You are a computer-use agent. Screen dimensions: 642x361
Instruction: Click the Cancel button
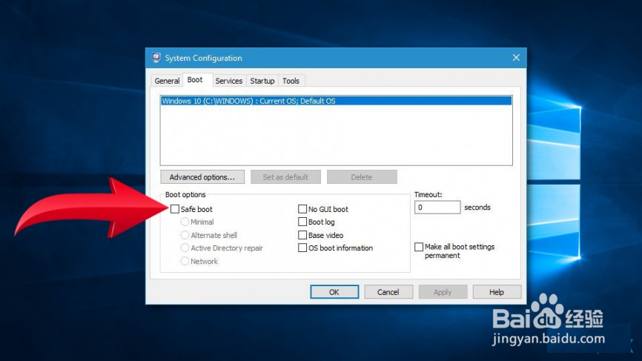(388, 292)
